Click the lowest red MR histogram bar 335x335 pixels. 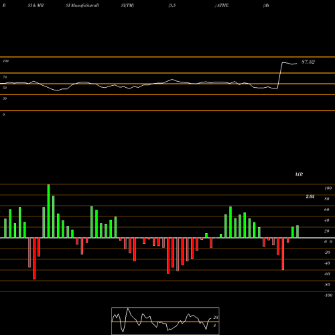34,259
